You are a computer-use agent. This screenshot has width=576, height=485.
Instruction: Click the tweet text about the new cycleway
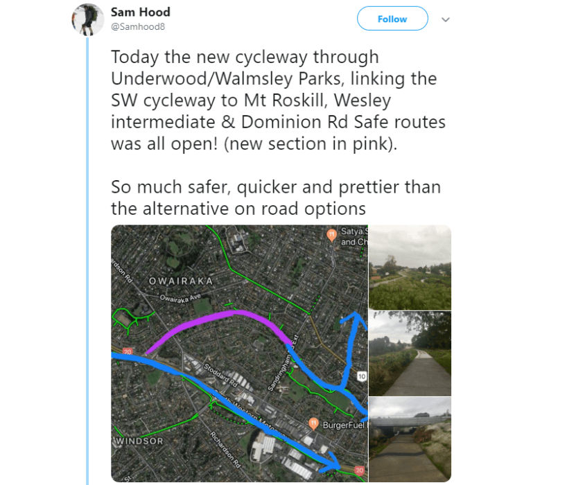coord(277,100)
